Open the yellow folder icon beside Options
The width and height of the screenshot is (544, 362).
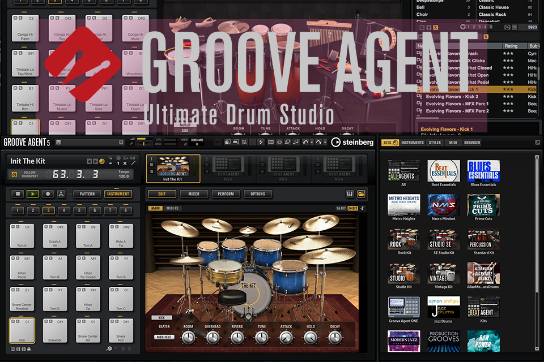coord(361,194)
